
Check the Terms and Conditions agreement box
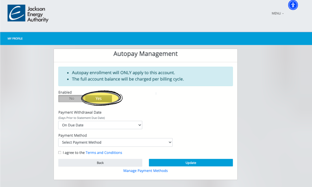pos(60,153)
